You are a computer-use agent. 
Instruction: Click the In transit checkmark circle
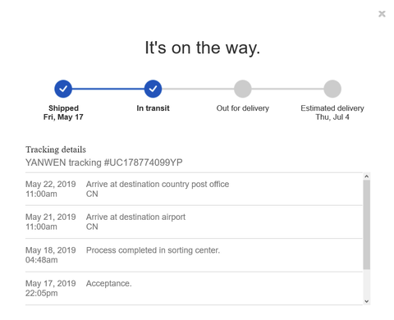(x=153, y=89)
